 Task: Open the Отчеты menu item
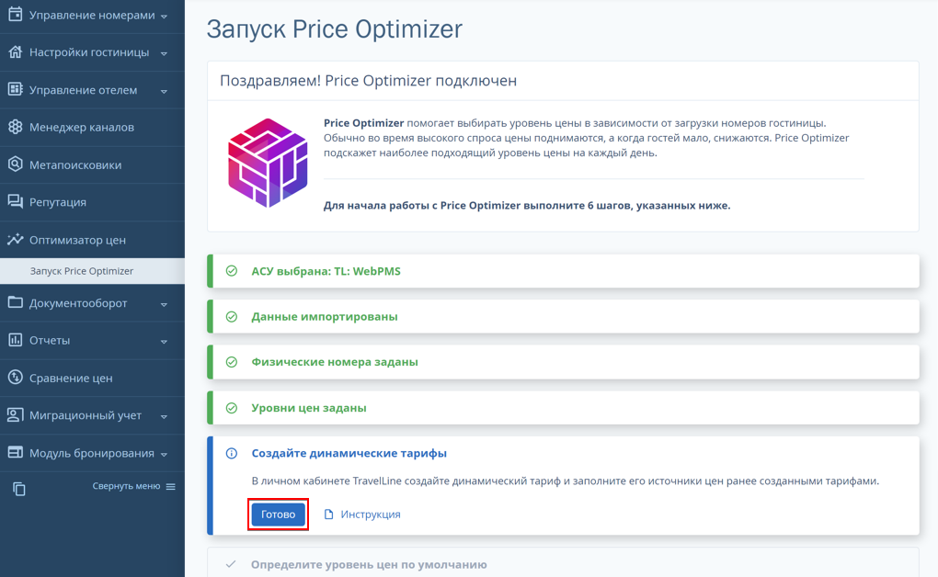coord(92,340)
